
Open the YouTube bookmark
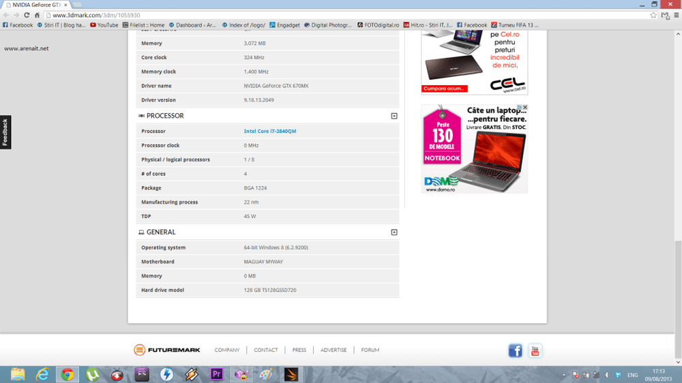click(x=104, y=25)
